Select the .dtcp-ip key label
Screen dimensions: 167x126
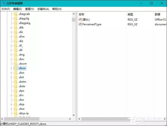coord(24,113)
